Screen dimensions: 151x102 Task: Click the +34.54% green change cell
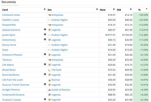142,15
